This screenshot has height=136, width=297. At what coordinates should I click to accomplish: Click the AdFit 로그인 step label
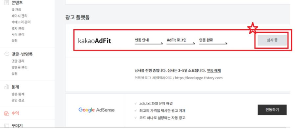pos(177,40)
